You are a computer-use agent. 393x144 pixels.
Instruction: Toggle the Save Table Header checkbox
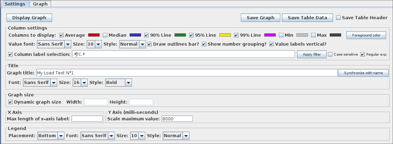pos(339,18)
